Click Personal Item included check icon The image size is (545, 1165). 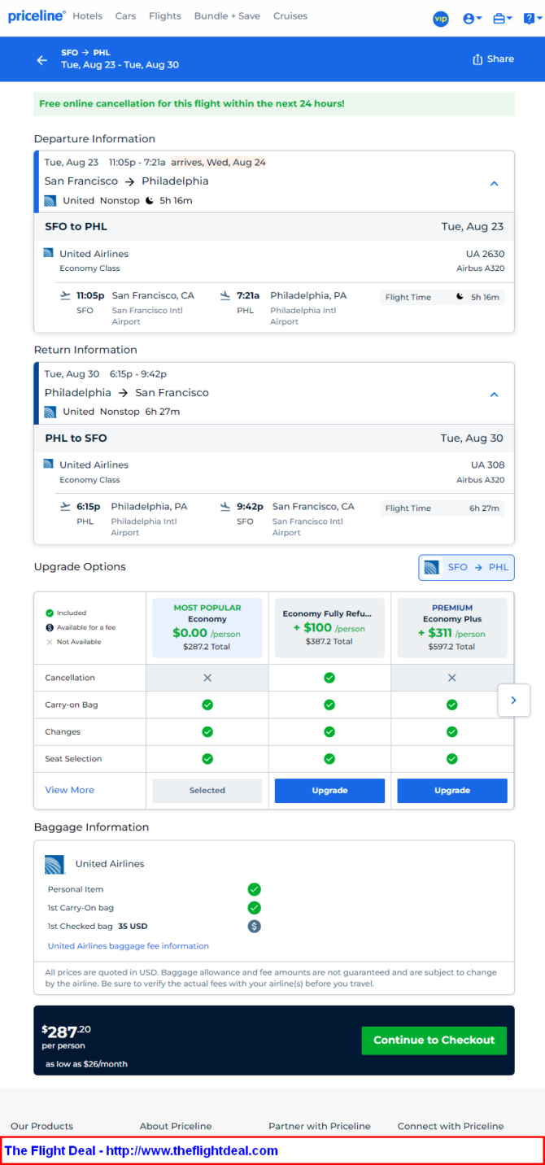pos(255,889)
